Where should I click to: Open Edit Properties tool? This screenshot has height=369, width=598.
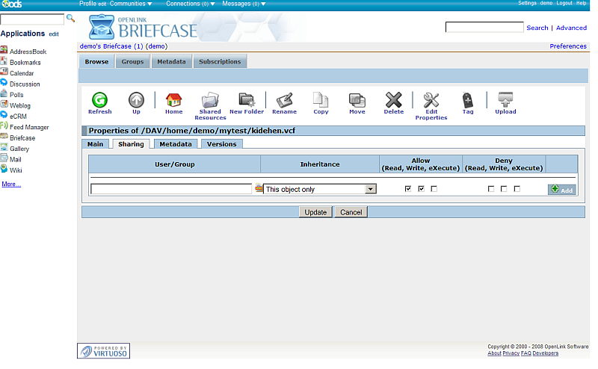[431, 100]
